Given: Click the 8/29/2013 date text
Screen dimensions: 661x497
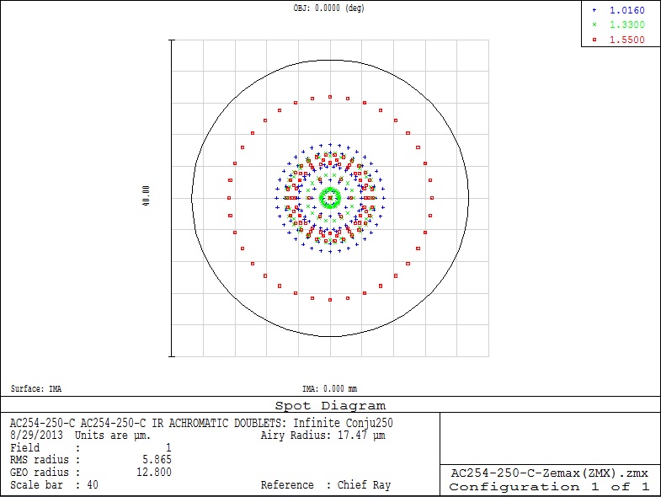Looking at the screenshot, I should click(x=36, y=435).
